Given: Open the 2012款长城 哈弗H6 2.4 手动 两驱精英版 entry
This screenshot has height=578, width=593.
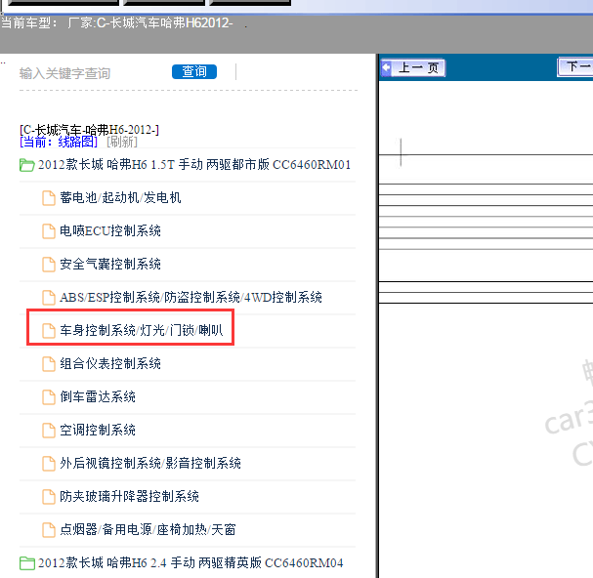Looking at the screenshot, I should pyautogui.click(x=191, y=563).
